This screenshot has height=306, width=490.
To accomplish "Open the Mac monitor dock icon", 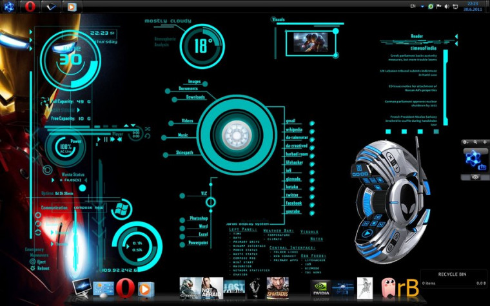I will click(82, 288).
